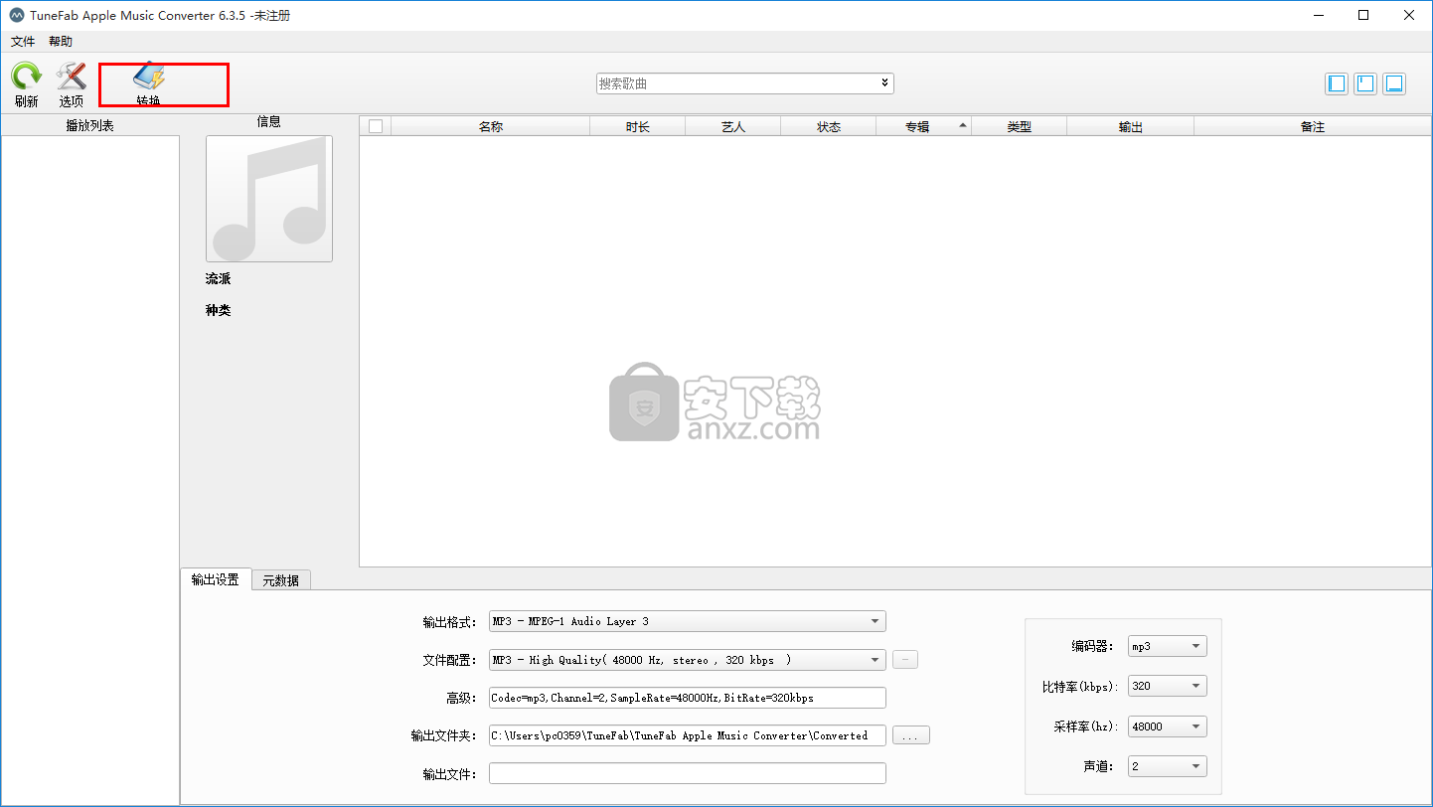This screenshot has width=1433, height=807.
Task: Check the select-all checkbox in table header
Action: point(376,126)
